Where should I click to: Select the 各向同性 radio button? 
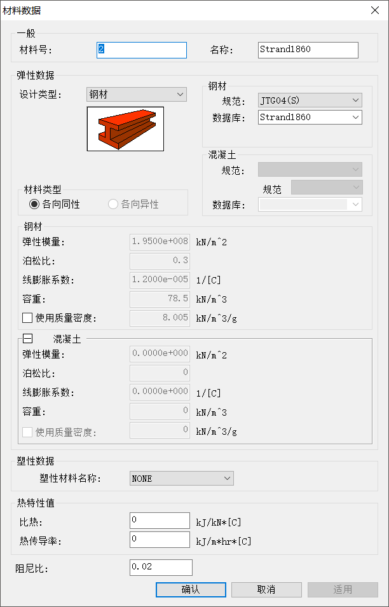[x=34, y=204]
